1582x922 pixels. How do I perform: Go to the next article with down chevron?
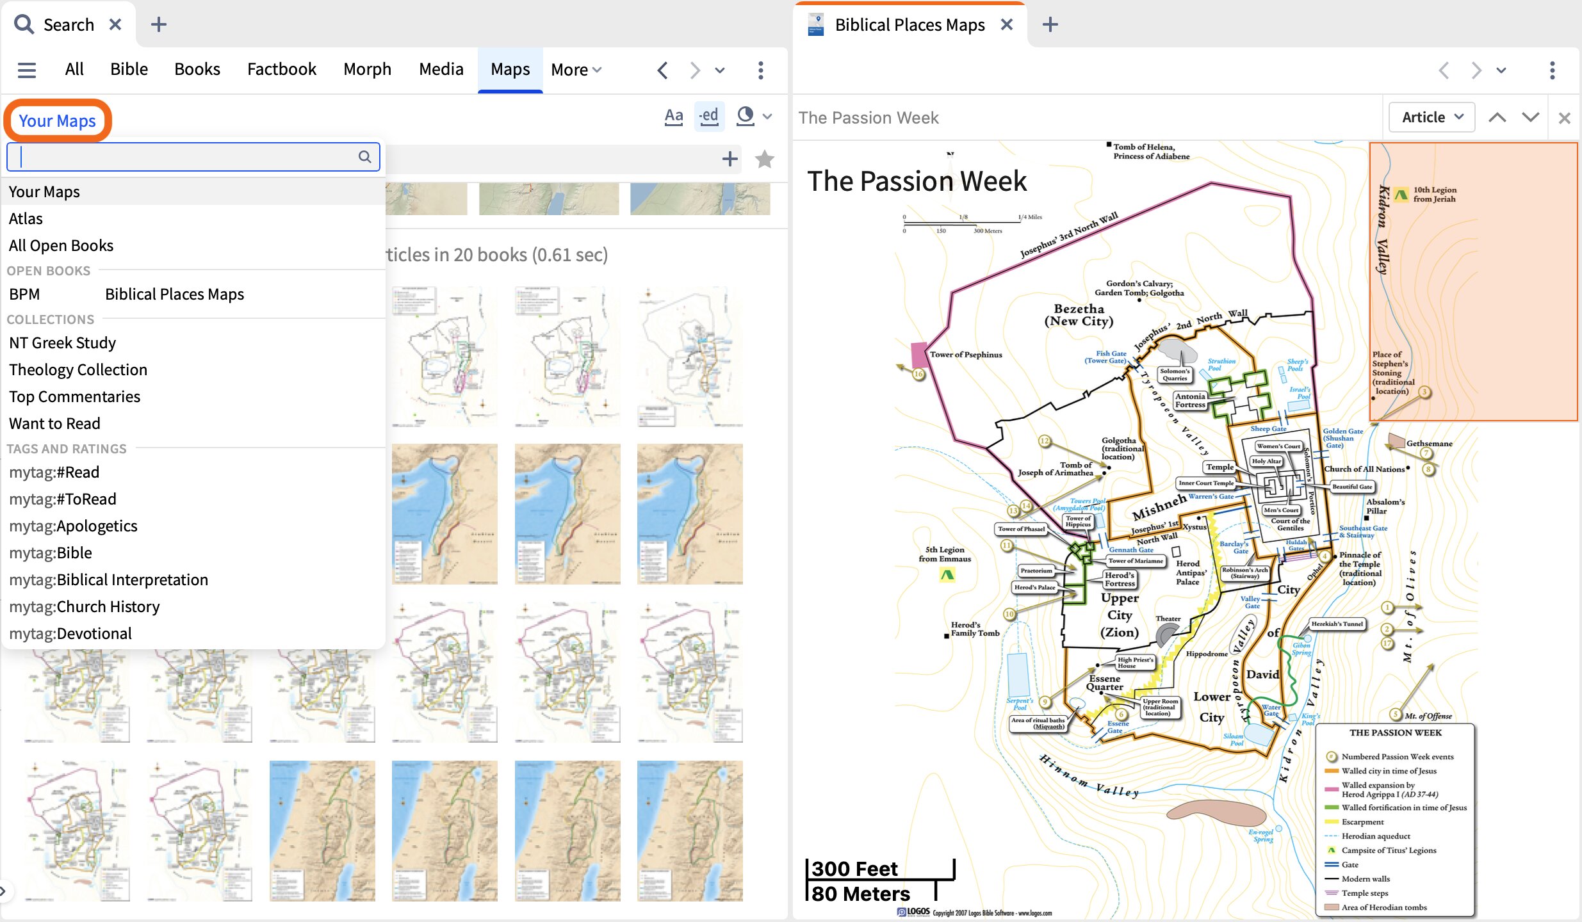click(x=1531, y=117)
